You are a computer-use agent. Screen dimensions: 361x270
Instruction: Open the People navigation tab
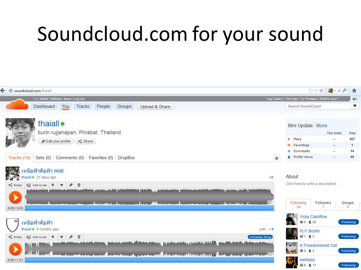(x=103, y=106)
